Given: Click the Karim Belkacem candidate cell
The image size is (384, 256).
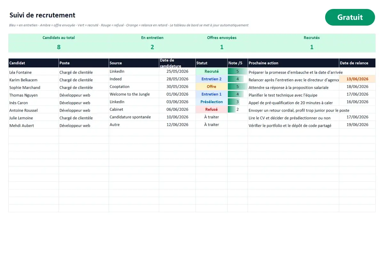Looking at the screenshot, I should coord(34,79).
